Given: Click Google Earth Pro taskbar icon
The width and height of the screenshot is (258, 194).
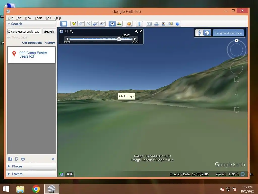Looking at the screenshot, I should coord(52,189).
